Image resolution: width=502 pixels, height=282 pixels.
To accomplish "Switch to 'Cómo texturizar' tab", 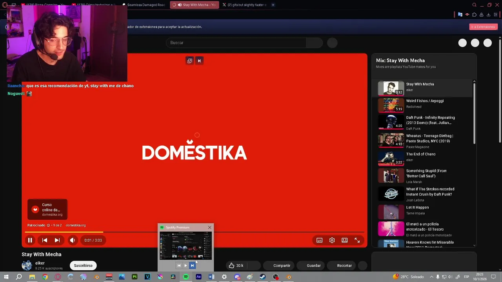I will click(93, 5).
